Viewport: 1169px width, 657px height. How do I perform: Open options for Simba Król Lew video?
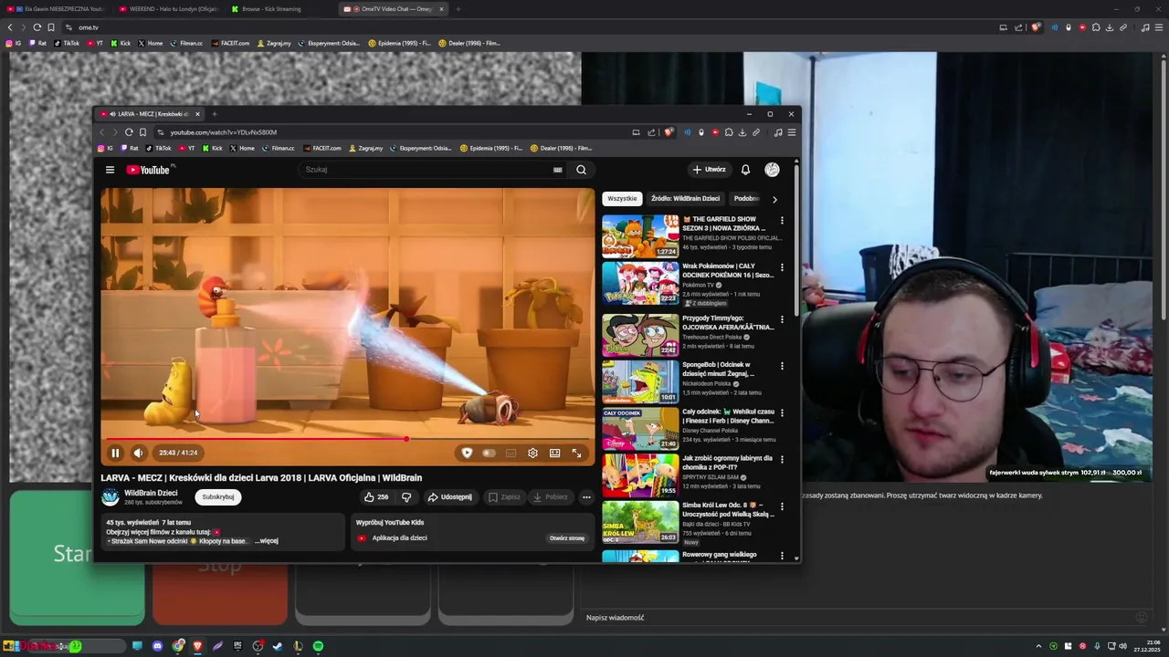pos(782,506)
